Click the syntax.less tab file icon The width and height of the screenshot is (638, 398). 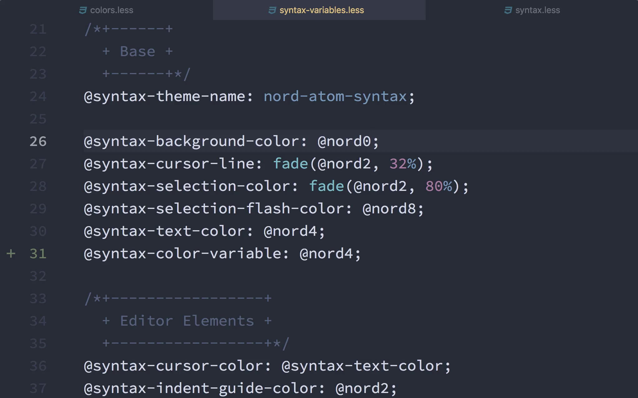point(508,10)
